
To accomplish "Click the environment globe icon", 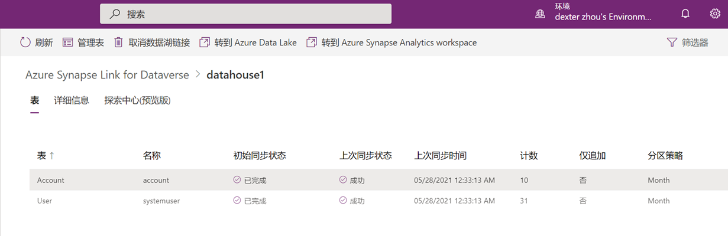I will coord(540,14).
